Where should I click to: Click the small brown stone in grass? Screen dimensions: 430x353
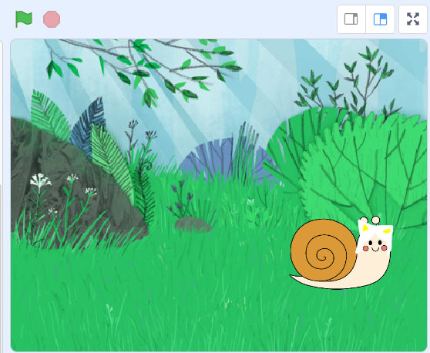tap(193, 224)
